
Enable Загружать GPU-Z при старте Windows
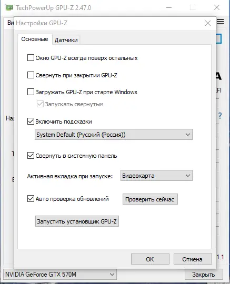(x=31, y=92)
